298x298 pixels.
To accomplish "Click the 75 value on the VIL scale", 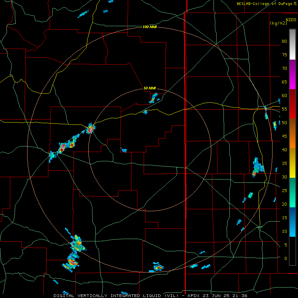I will (x=284, y=55).
